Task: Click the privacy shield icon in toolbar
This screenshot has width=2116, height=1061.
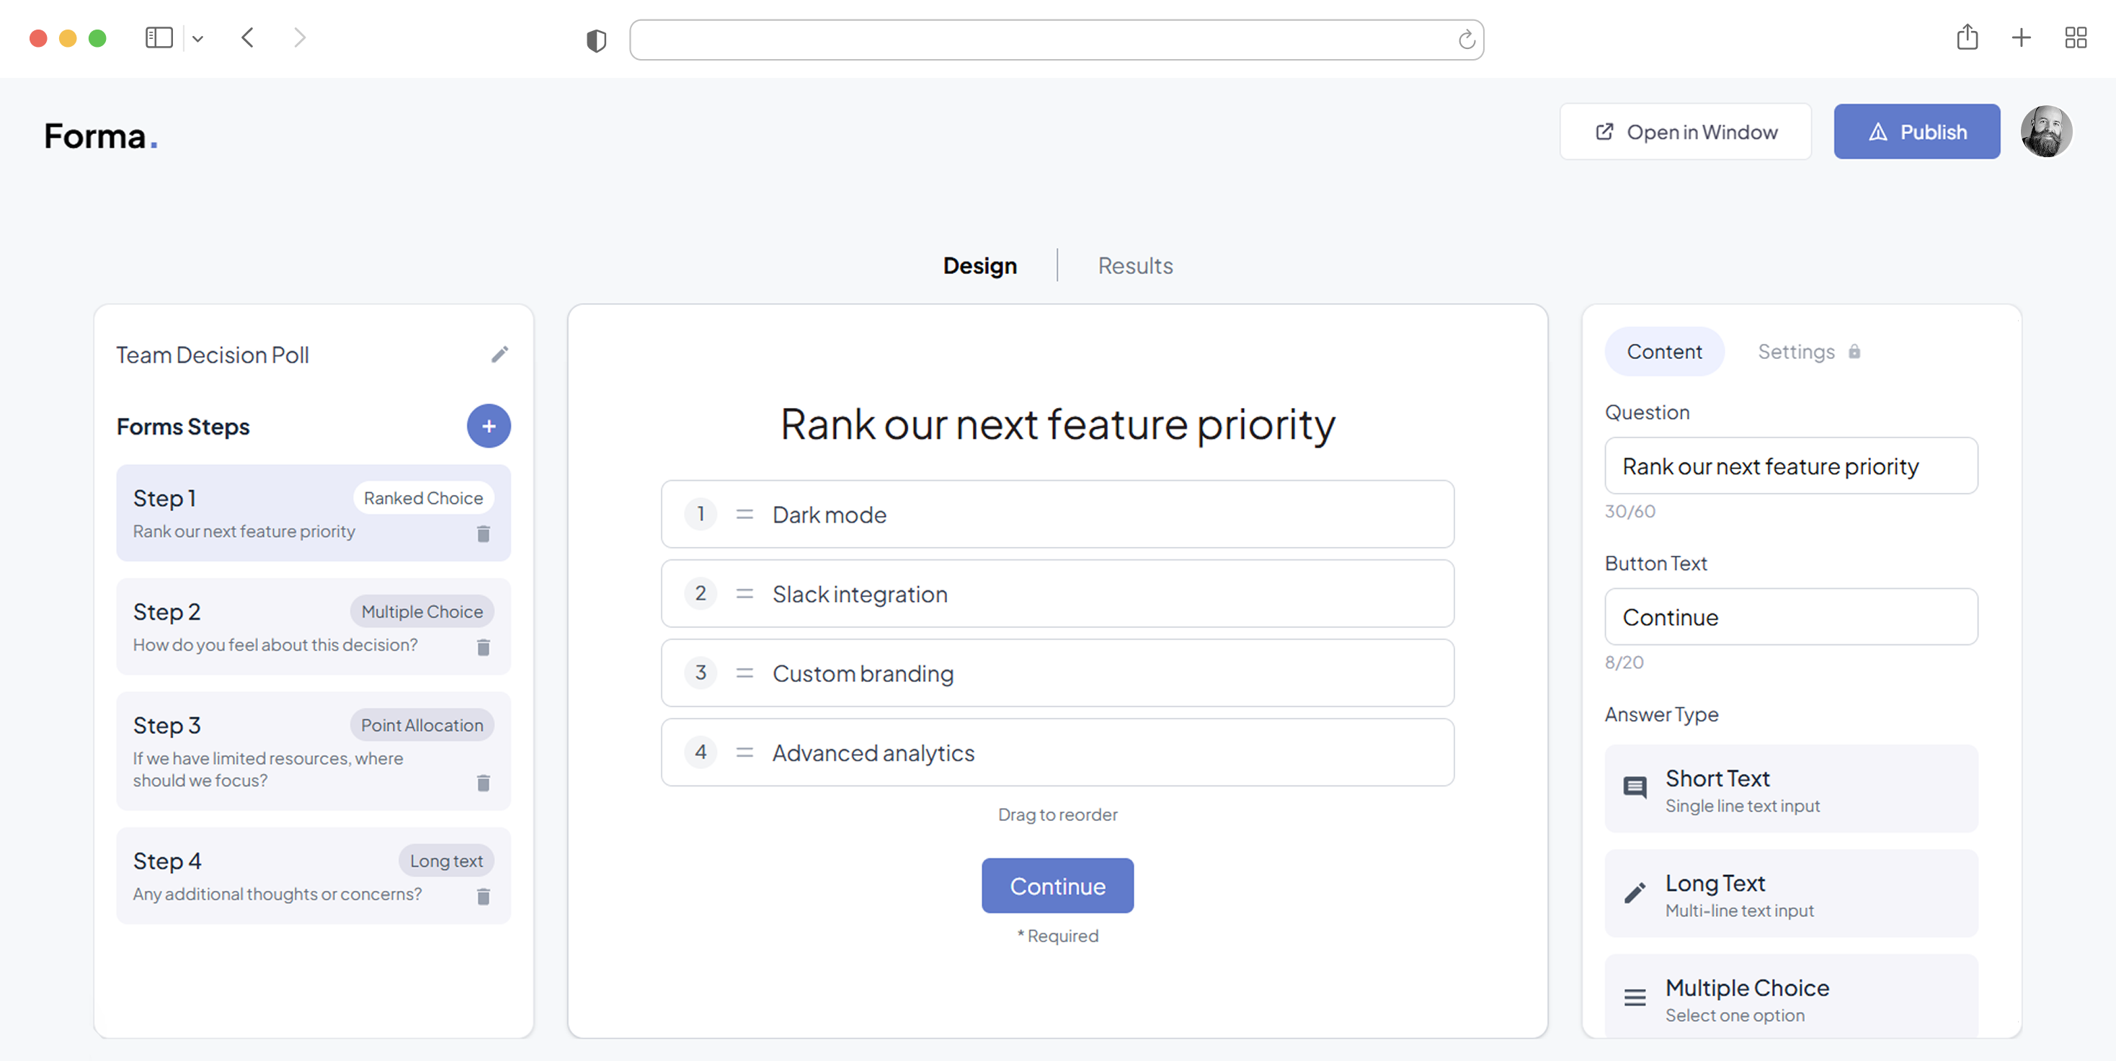Action: (596, 40)
